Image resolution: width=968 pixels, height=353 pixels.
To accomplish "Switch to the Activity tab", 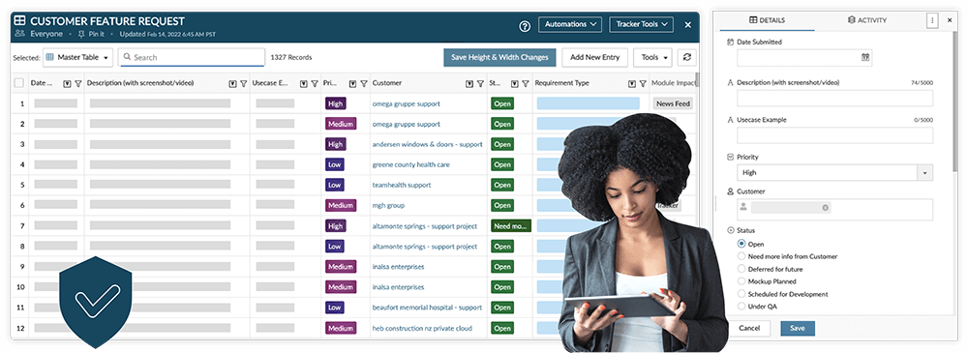I will [x=867, y=20].
